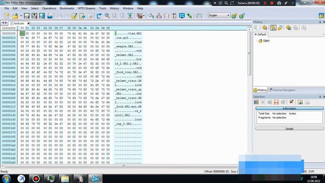Viewport: 325px width, 183px height.
Task: Click the binary 01/11 bit-operations icon
Action: pos(174,16)
